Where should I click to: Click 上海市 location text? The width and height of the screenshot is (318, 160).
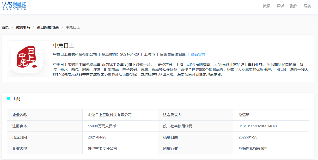[150, 54]
